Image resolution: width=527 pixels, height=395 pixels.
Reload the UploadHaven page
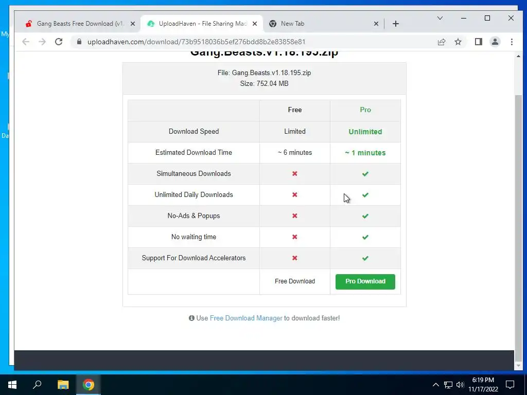(59, 42)
